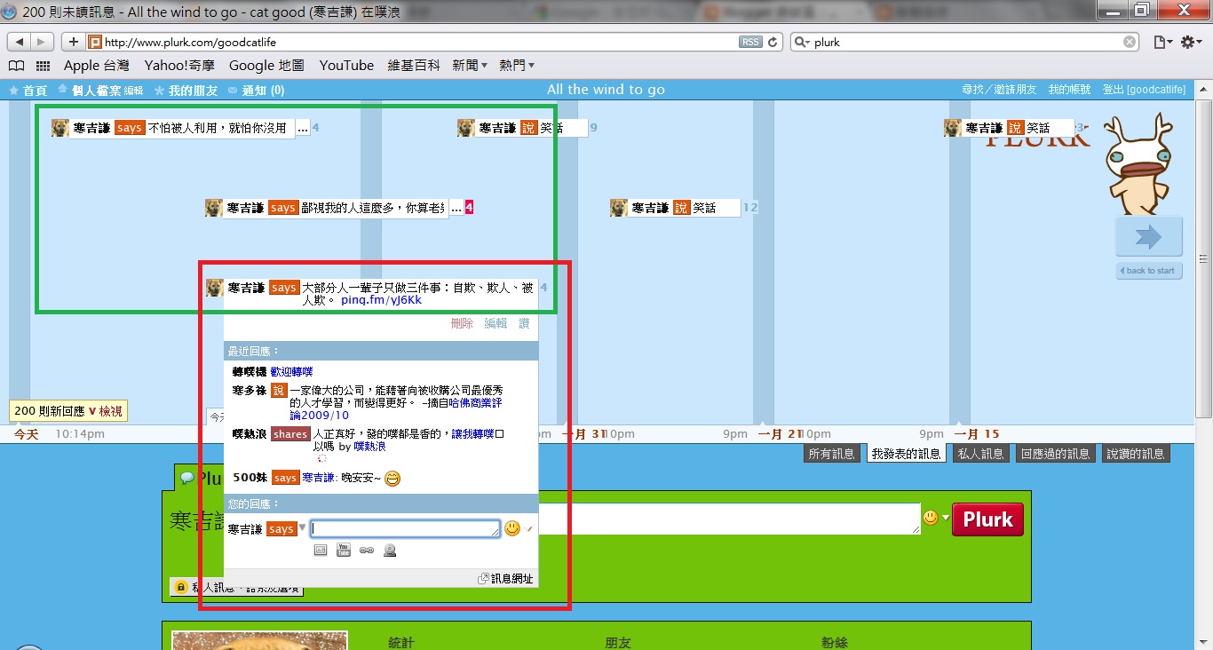The image size is (1213, 650).
Task: Click 編輯 to edit the open plurk
Action: [x=496, y=324]
